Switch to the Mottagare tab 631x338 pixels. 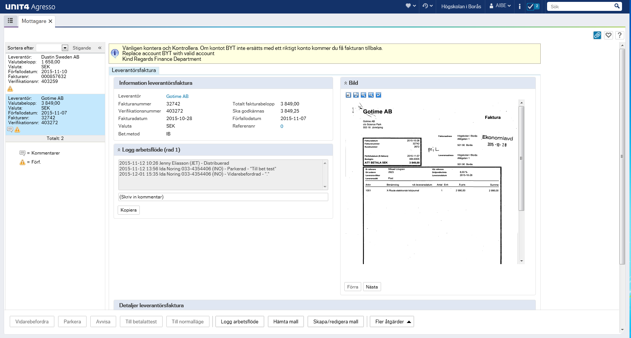click(x=34, y=21)
